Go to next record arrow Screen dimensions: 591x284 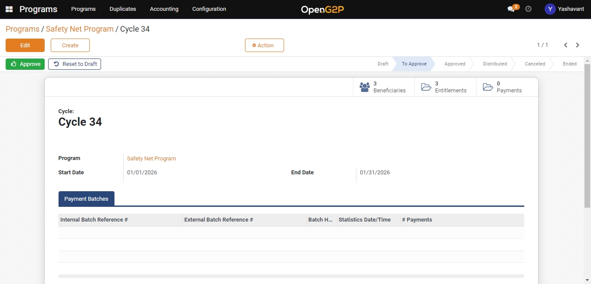click(578, 45)
